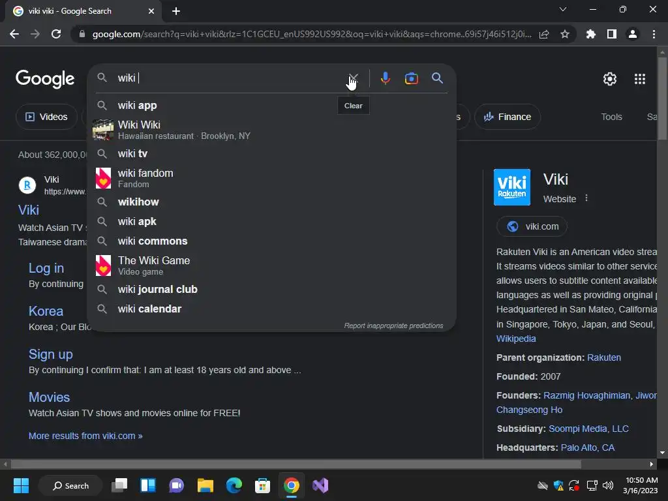Go back to previous page in Chrome
The height and width of the screenshot is (501, 668).
14,34
